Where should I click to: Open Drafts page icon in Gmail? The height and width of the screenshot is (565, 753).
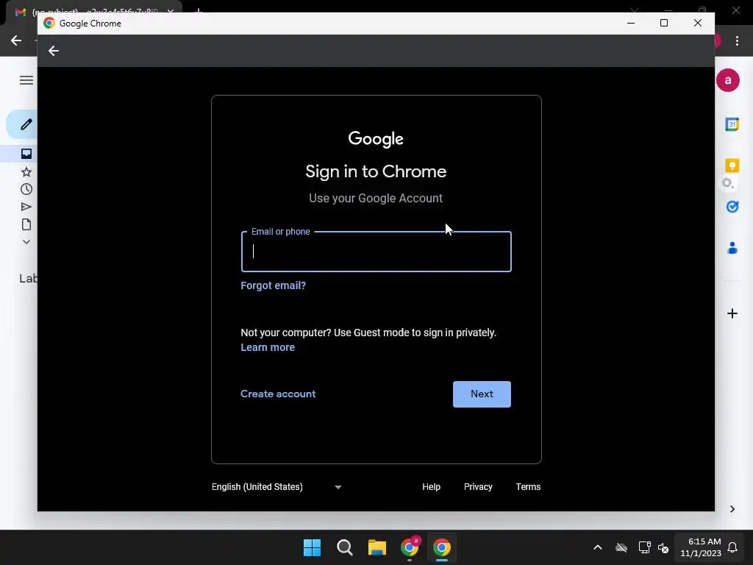[x=26, y=224]
